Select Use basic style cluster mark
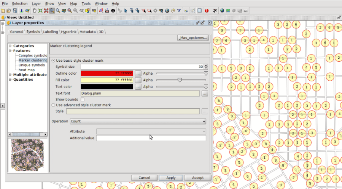The width and height of the screenshot is (342, 189). [x=53, y=61]
